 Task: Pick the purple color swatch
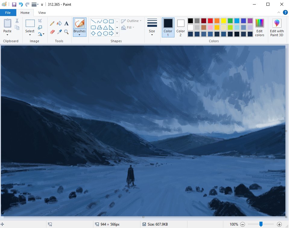click(x=250, y=21)
